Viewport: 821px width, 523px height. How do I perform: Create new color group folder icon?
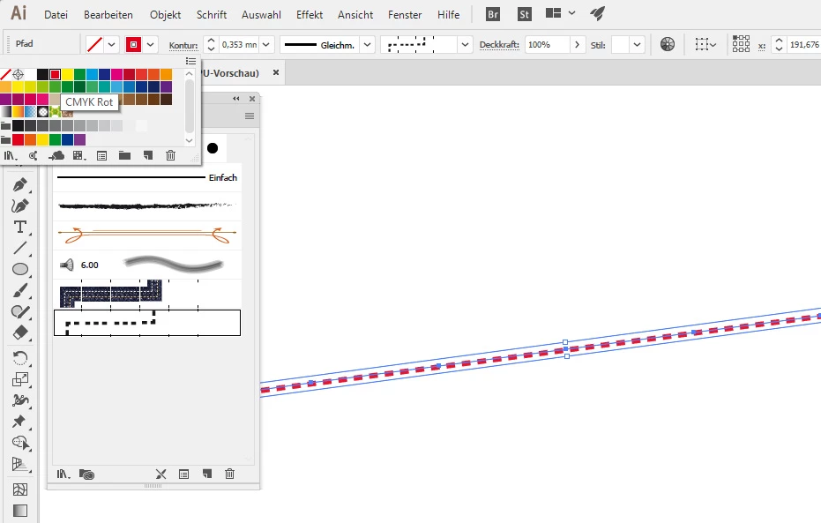[124, 155]
